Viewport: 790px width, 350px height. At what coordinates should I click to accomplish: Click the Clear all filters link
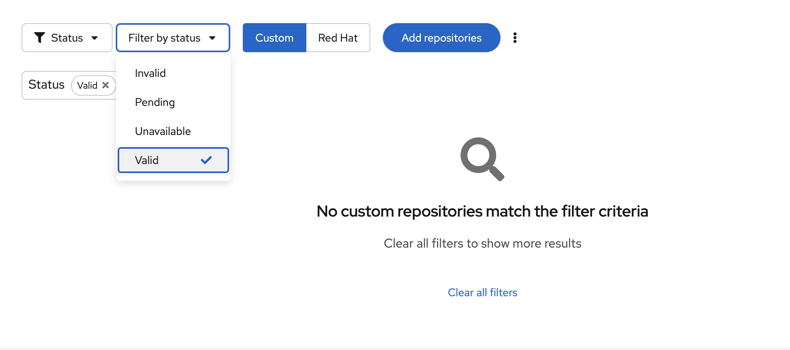482,292
